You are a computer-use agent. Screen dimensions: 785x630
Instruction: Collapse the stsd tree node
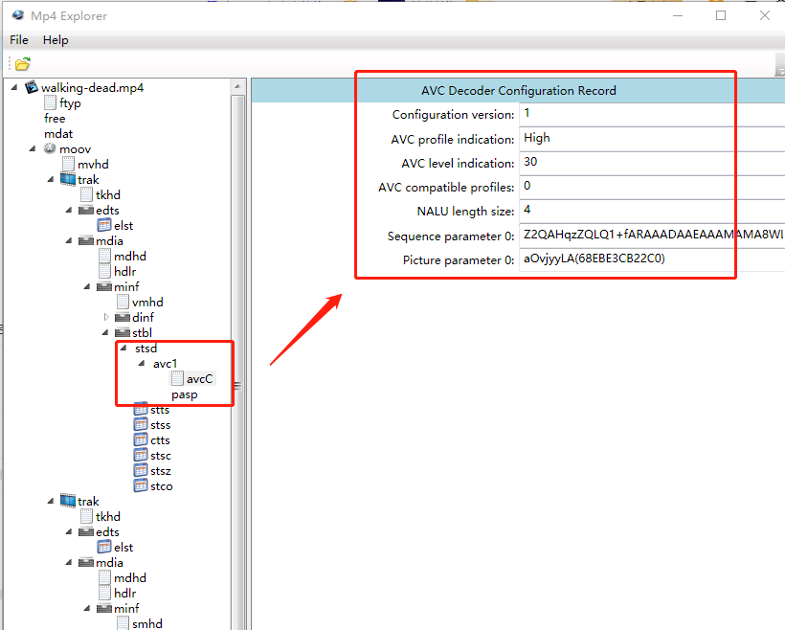pos(124,349)
